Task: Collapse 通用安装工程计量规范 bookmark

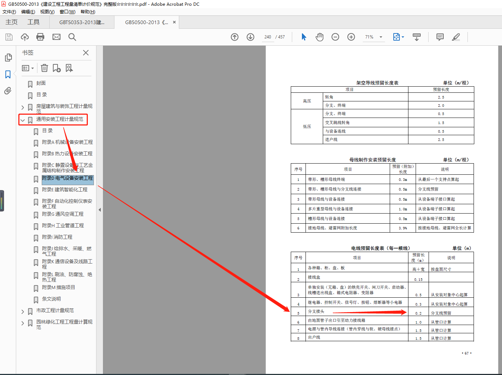Action: coord(23,120)
